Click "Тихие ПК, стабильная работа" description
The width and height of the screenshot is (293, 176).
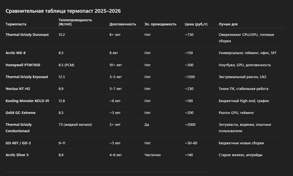coord(243,89)
